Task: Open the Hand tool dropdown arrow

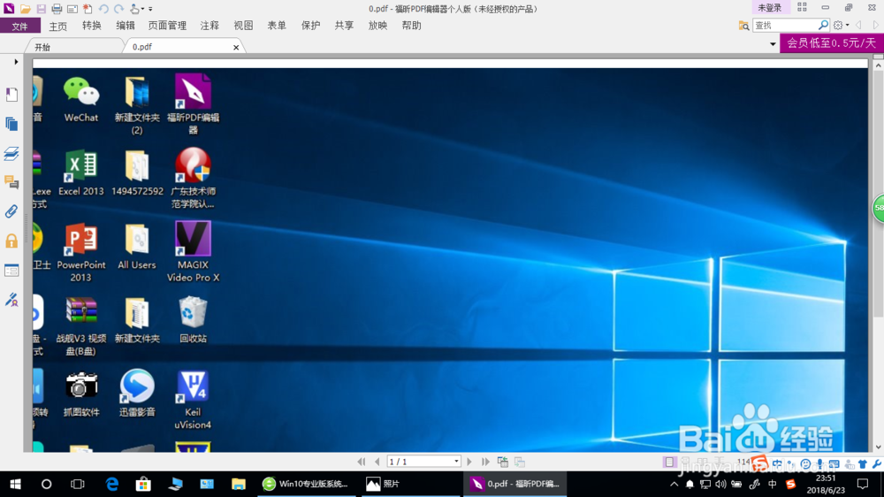Action: [142, 9]
